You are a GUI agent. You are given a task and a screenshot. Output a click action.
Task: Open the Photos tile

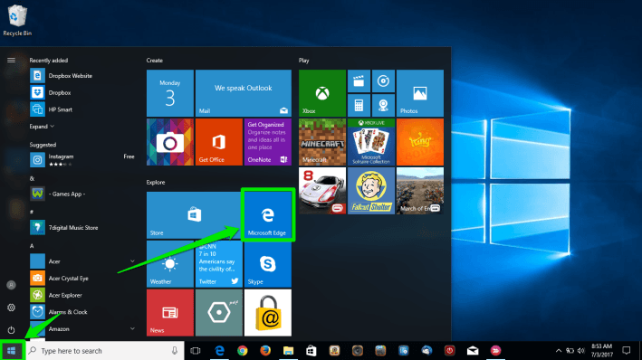pyautogui.click(x=419, y=93)
